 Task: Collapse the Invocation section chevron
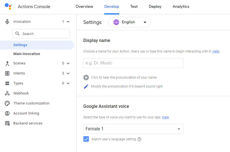pyautogui.click(x=68, y=22)
